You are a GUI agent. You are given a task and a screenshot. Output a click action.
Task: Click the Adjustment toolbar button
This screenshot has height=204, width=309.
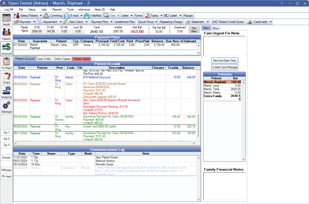tap(48, 22)
